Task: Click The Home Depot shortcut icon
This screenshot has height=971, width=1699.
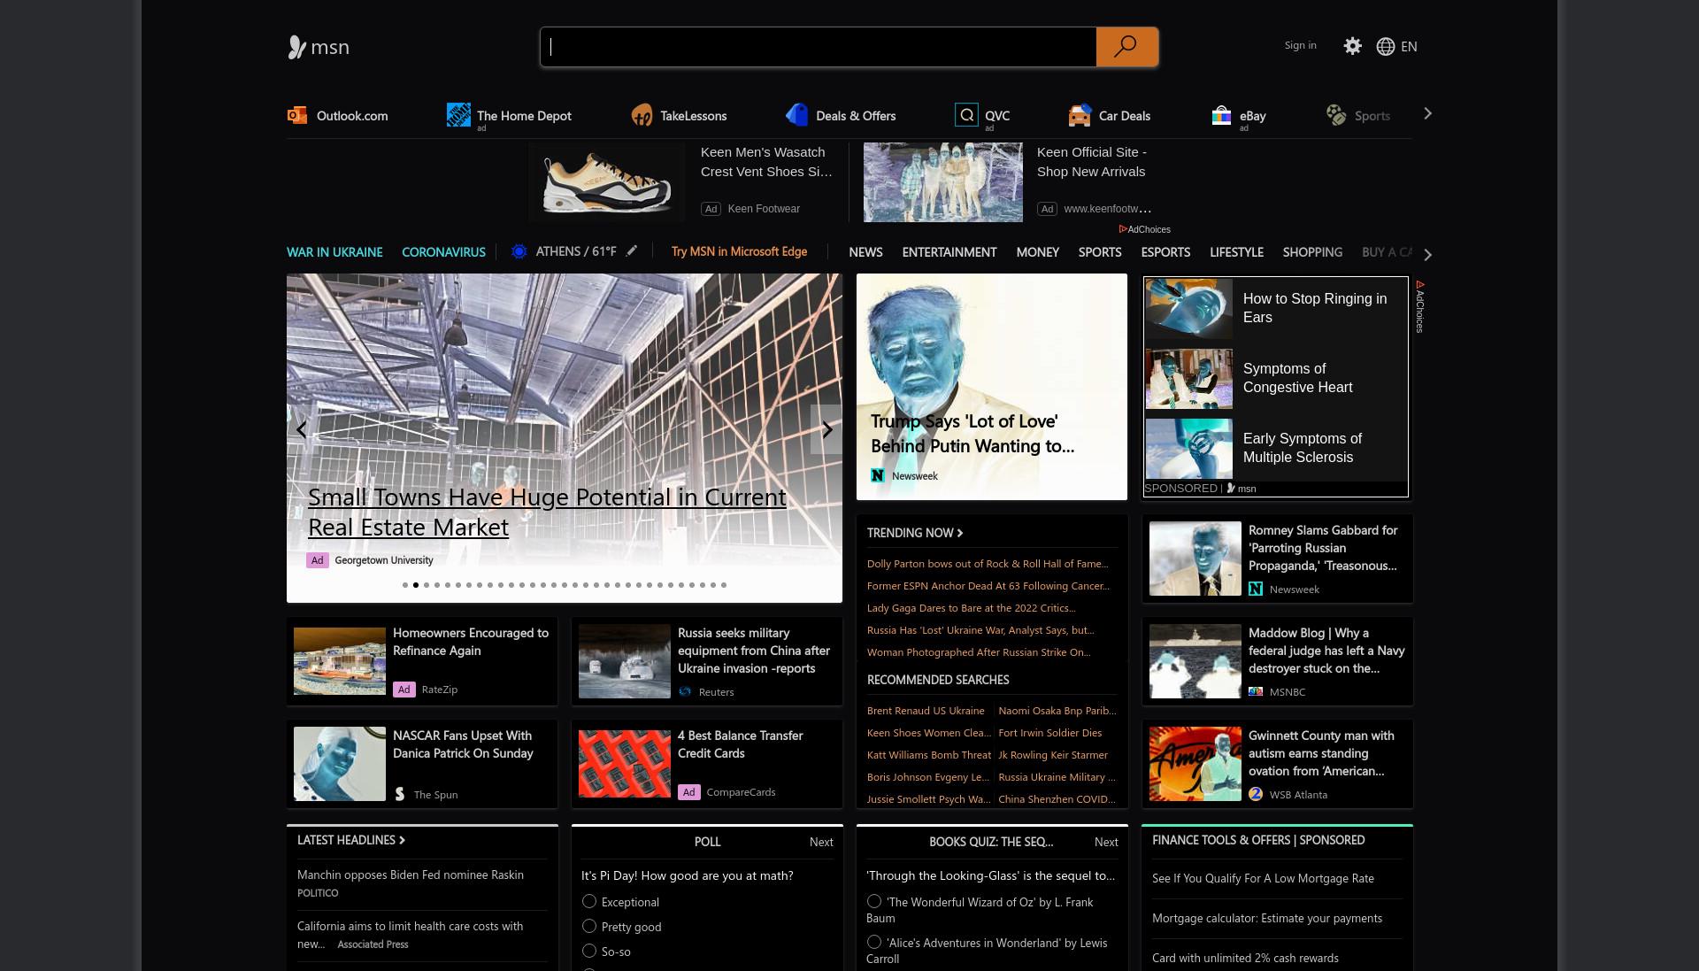Action: (458, 115)
